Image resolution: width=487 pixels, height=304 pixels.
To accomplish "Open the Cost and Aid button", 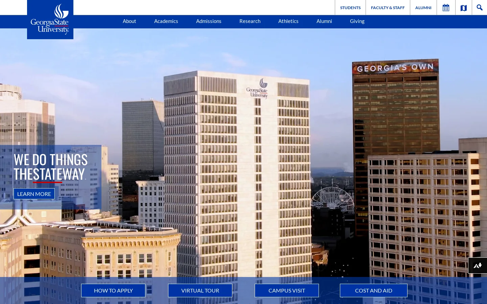I will click(x=374, y=290).
